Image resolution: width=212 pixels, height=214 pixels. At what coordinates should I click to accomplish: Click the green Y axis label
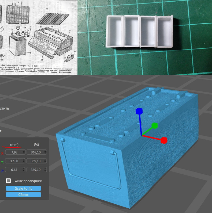click(2, 162)
